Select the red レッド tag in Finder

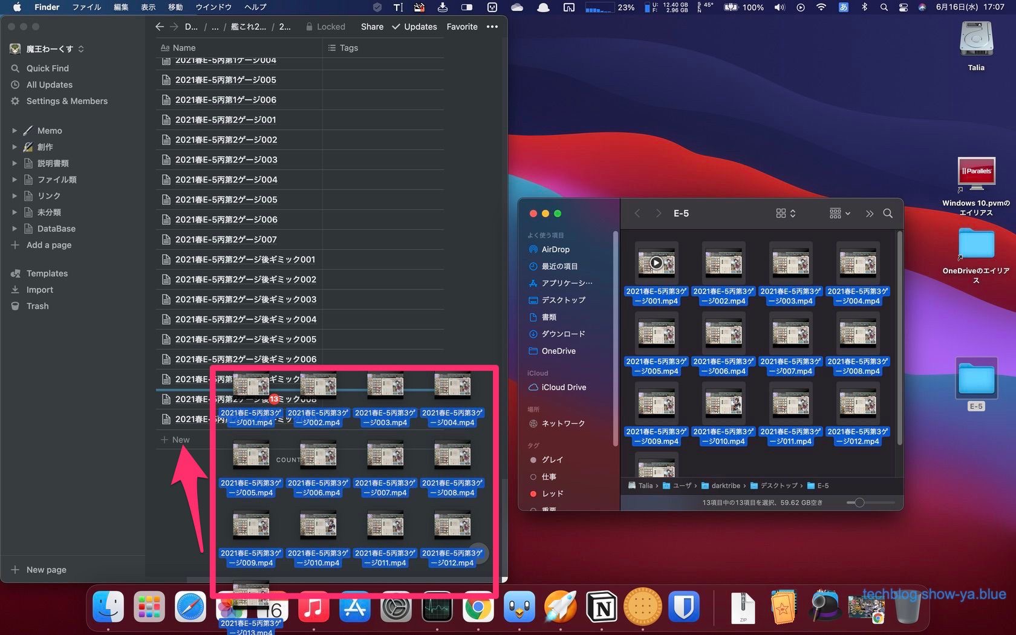click(552, 493)
